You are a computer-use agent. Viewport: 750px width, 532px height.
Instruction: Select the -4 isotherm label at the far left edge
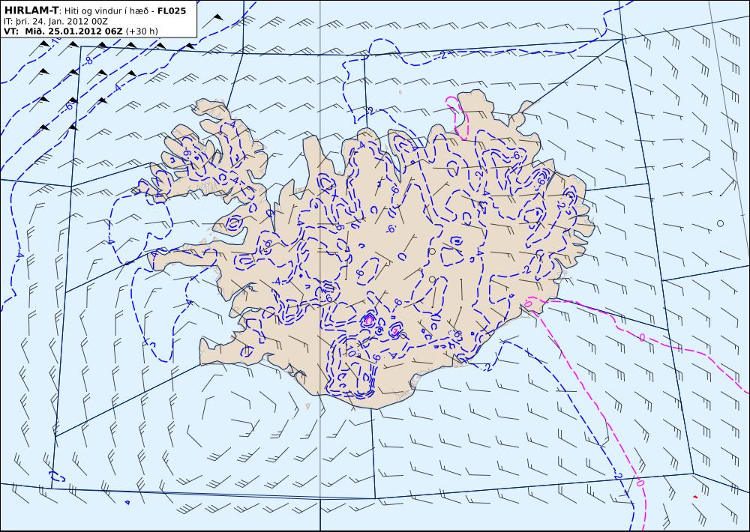click(x=19, y=255)
